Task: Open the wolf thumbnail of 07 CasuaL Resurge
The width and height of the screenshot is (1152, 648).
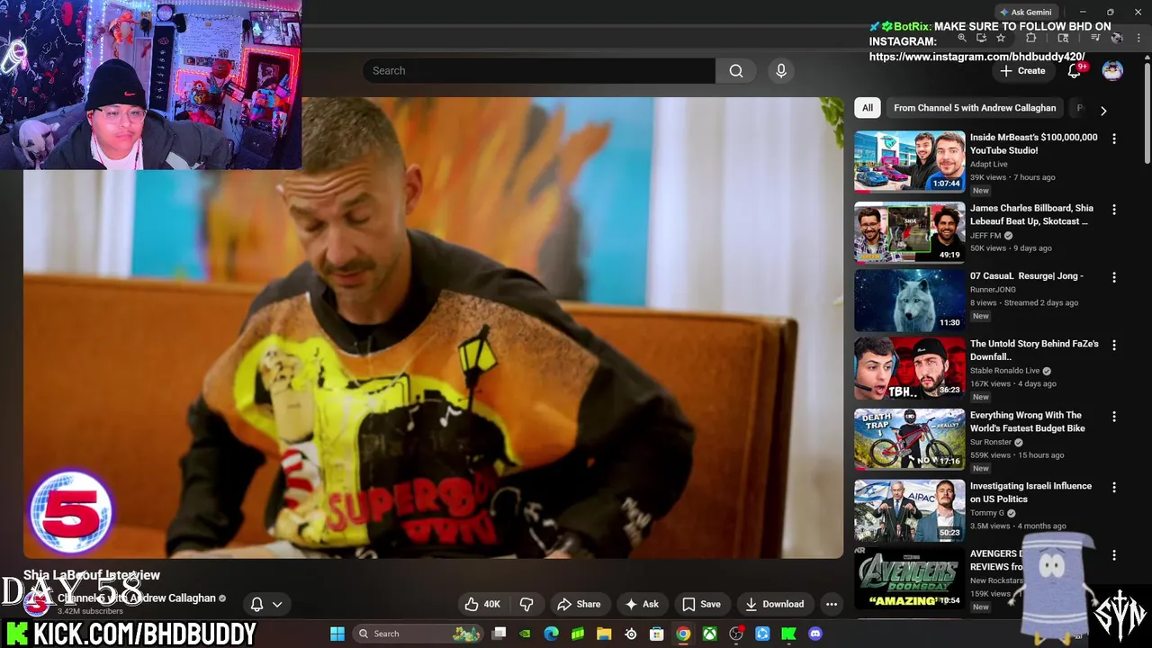Action: tap(909, 300)
